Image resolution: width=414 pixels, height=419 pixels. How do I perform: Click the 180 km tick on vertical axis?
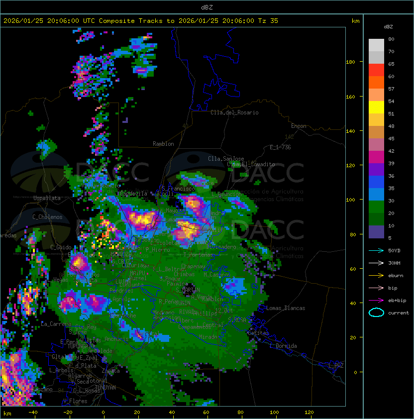click(350, 62)
